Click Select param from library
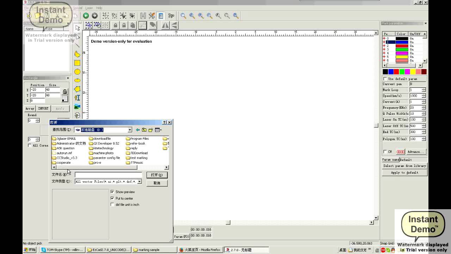Image resolution: width=451 pixels, height=254 pixels. point(404,166)
